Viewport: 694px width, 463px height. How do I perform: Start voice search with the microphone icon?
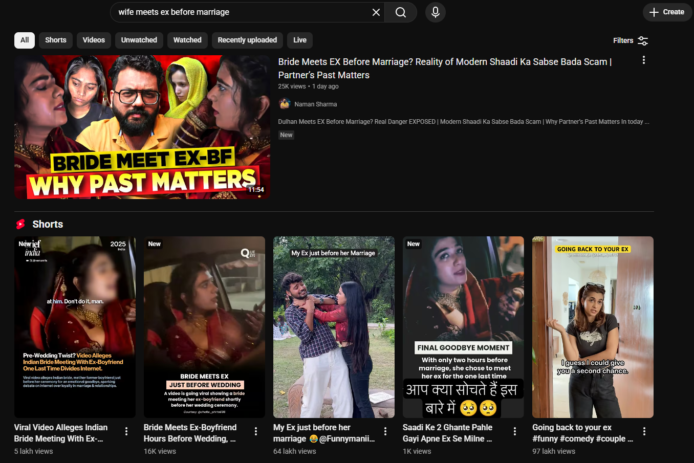tap(435, 12)
